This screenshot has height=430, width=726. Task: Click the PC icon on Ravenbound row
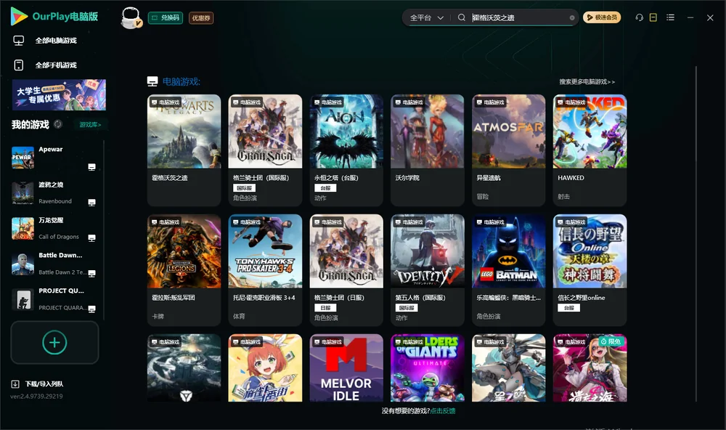91,203
